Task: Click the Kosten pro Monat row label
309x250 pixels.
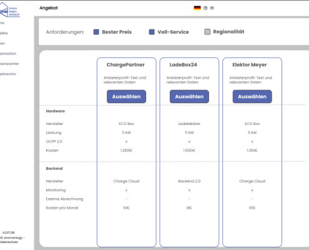Action: click(62, 208)
